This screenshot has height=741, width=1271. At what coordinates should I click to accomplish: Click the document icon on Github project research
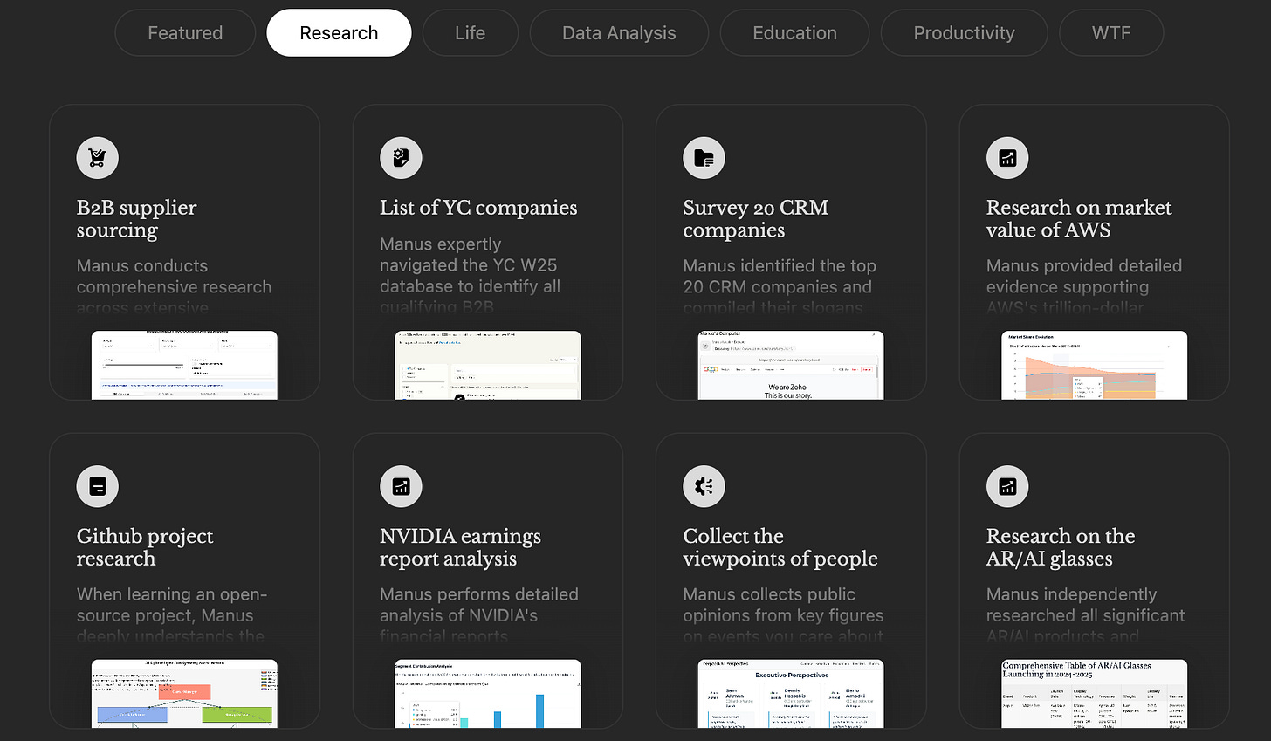98,486
